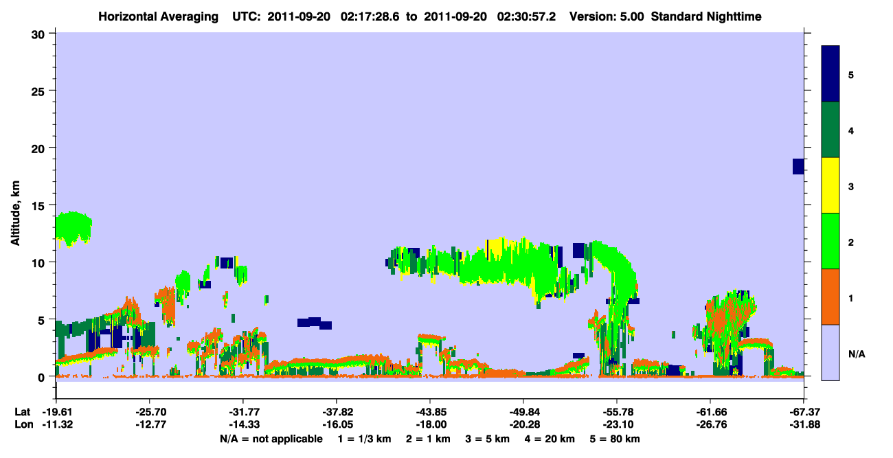Viewport: 893px width, 458px height.
Task: Click latitude value -25.70
Action: (x=149, y=412)
